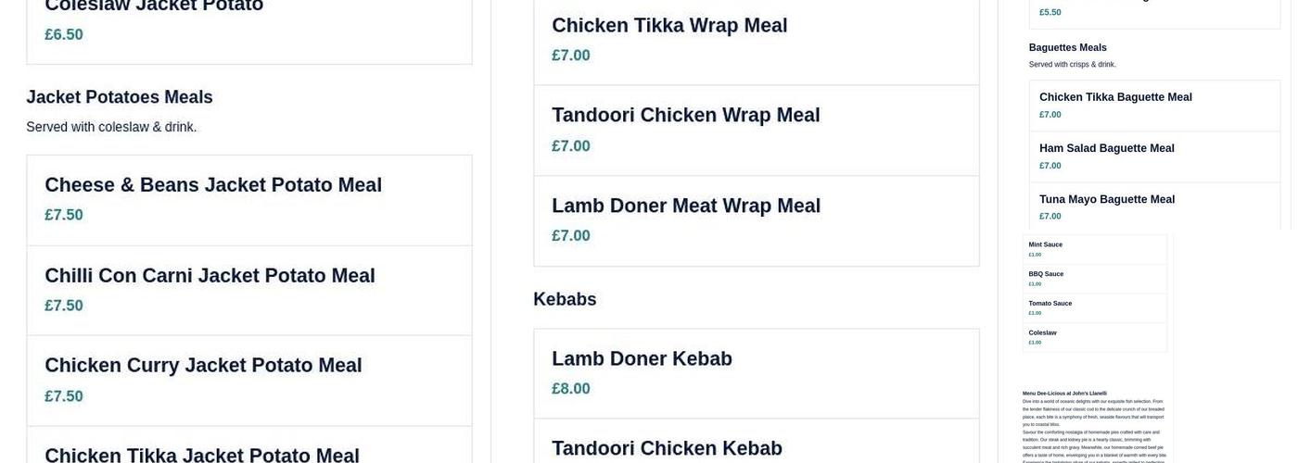Choose Tandoori Chicken Wrap Meal
Viewport: 1298px width, 463px height.
click(x=756, y=130)
